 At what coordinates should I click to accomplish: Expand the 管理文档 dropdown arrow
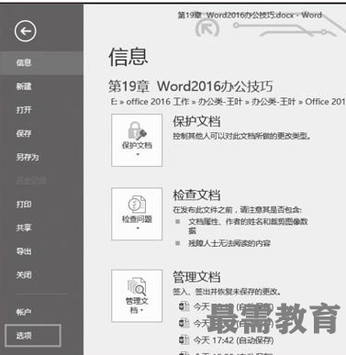[x=142, y=311]
